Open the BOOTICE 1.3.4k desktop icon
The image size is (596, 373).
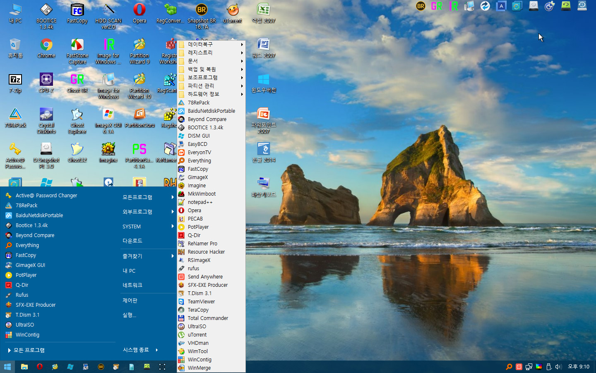(x=46, y=16)
